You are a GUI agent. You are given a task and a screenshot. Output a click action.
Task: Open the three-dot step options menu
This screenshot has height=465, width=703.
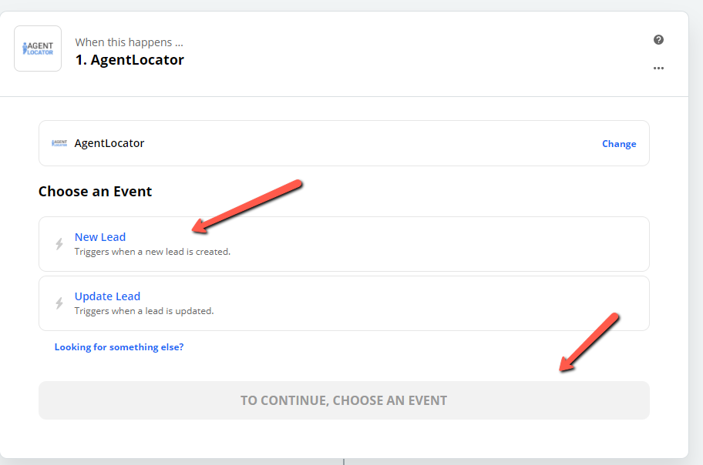(x=658, y=68)
